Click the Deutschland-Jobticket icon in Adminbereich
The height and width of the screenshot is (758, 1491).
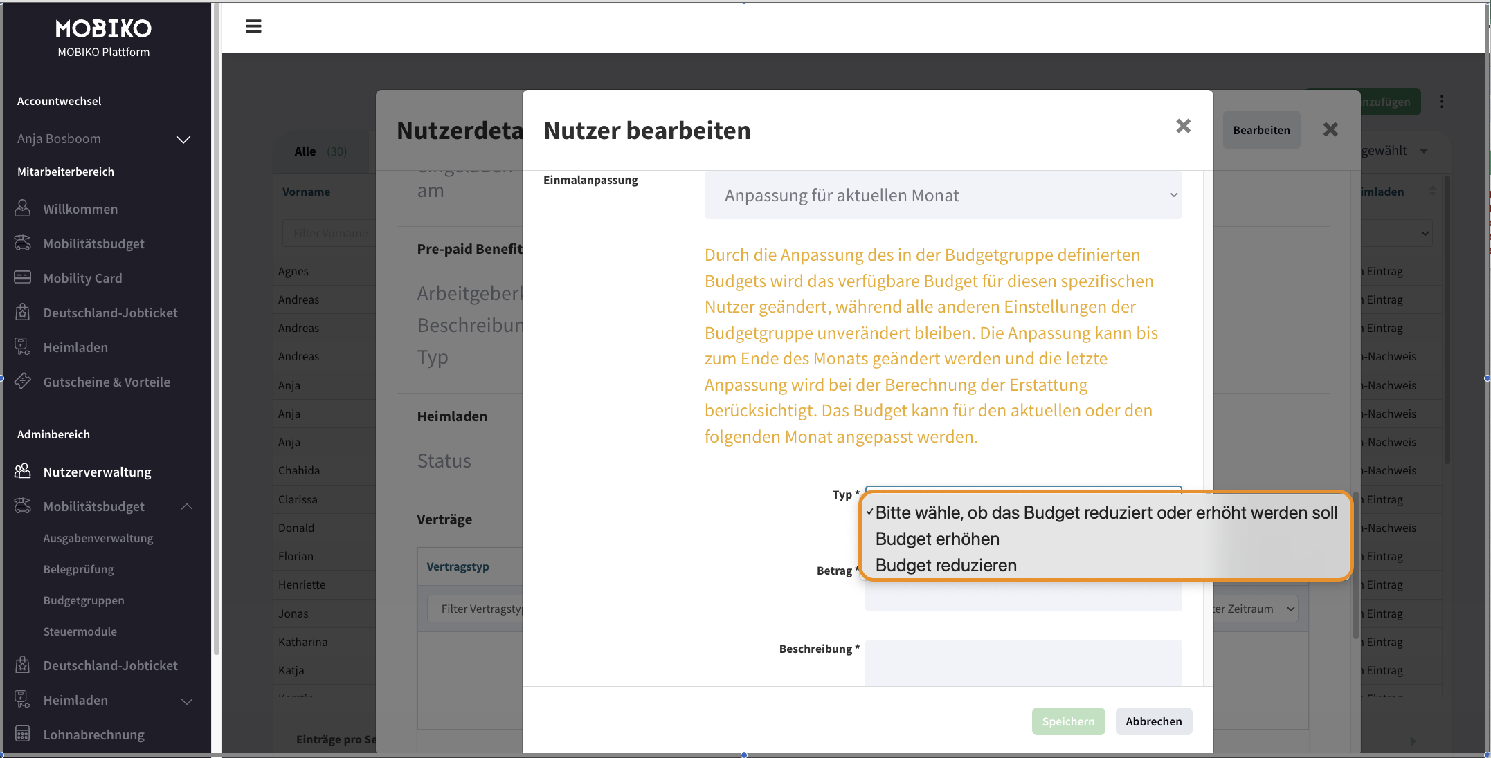click(23, 665)
